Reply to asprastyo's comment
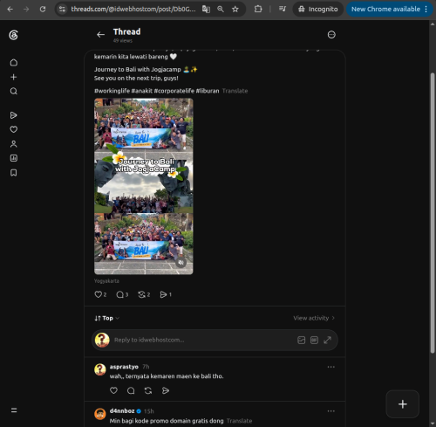The height and width of the screenshot is (427, 436). pos(131,390)
